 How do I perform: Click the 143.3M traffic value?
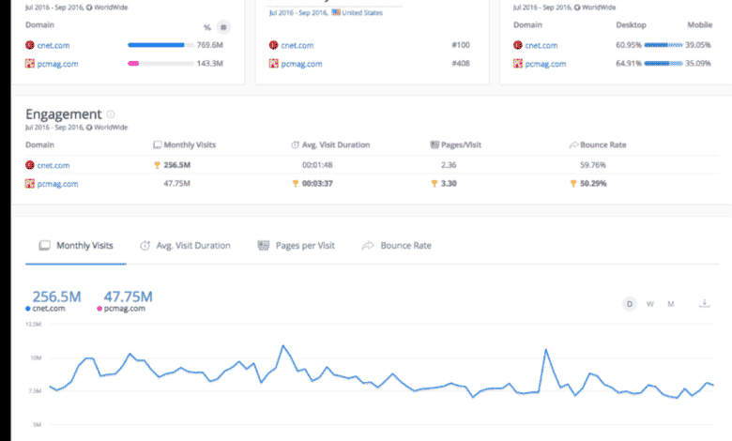(209, 64)
